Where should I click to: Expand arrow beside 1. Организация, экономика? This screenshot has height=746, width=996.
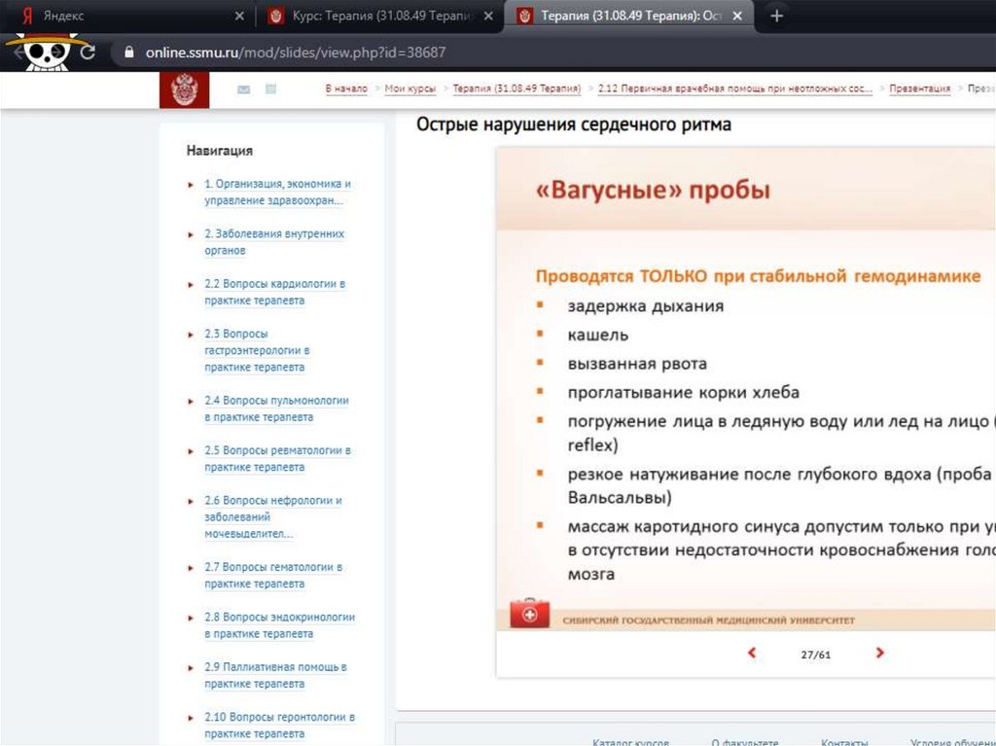(x=191, y=184)
